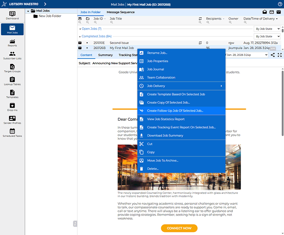
Task: Select the New Job Folder tree item
Action: point(50,16)
